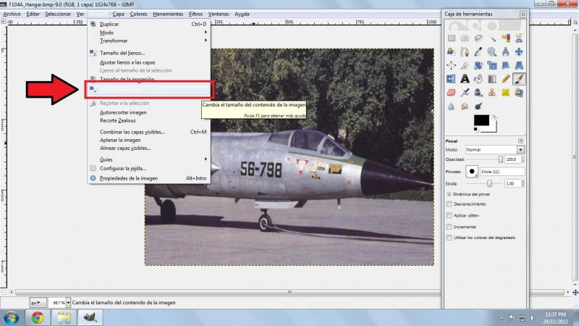Choose the Blend gradient tool

[492, 79]
